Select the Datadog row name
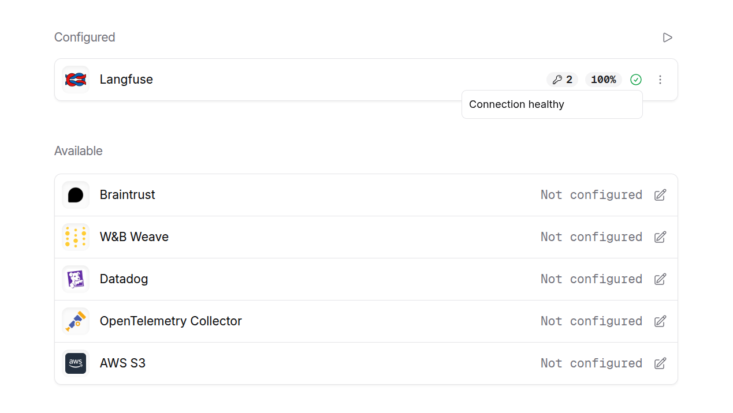The height and width of the screenshot is (413, 733). click(124, 279)
